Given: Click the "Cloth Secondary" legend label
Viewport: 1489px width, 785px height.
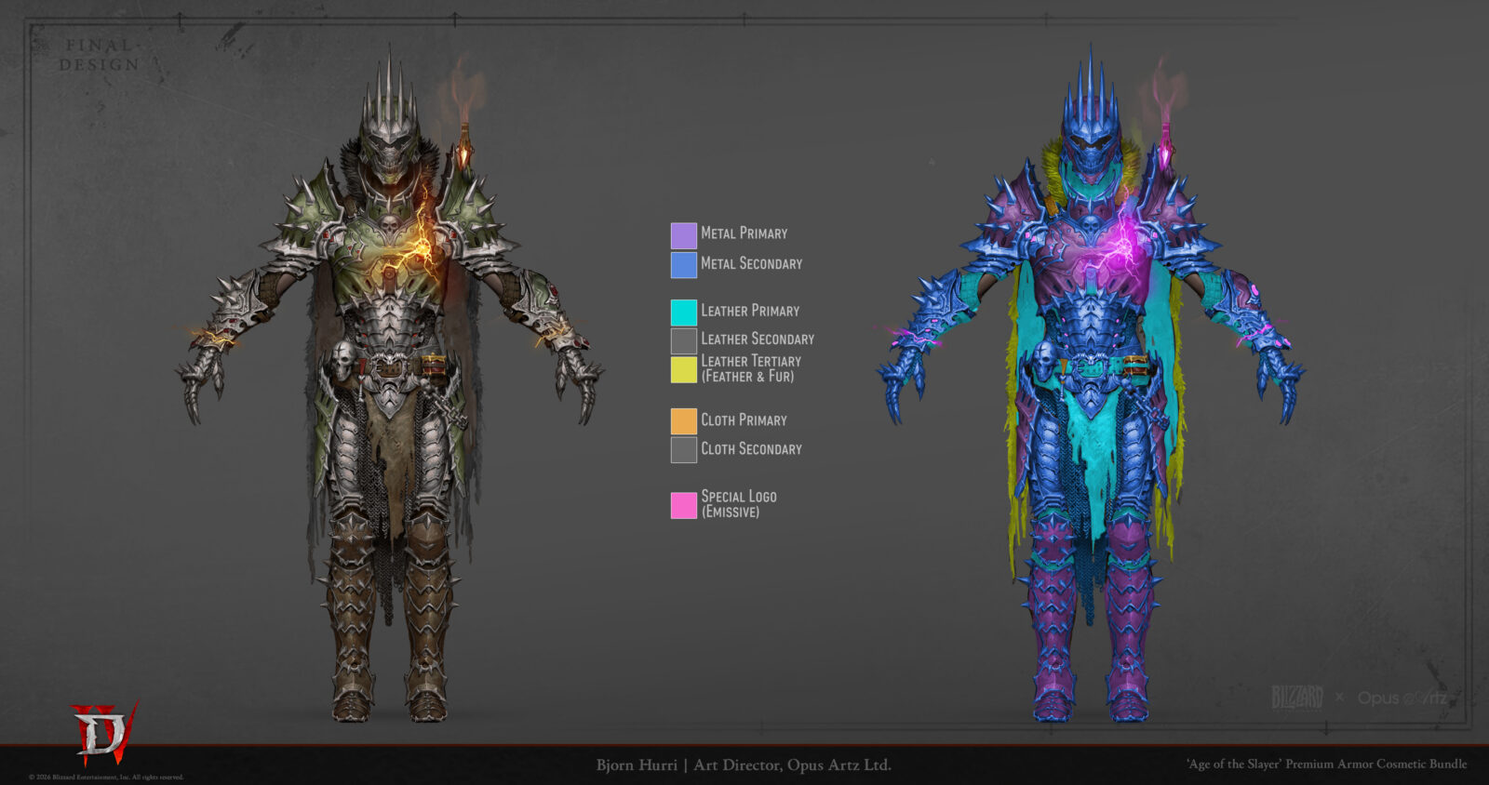Looking at the screenshot, I should [x=752, y=449].
